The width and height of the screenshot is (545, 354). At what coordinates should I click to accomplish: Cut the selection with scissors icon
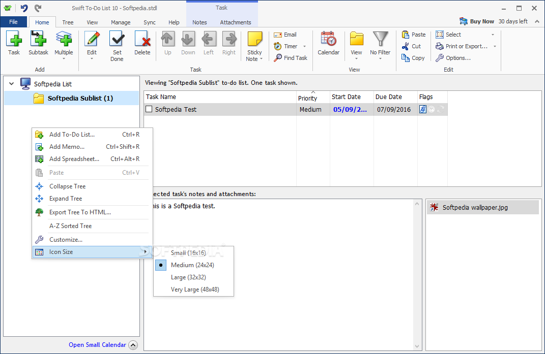tap(411, 46)
